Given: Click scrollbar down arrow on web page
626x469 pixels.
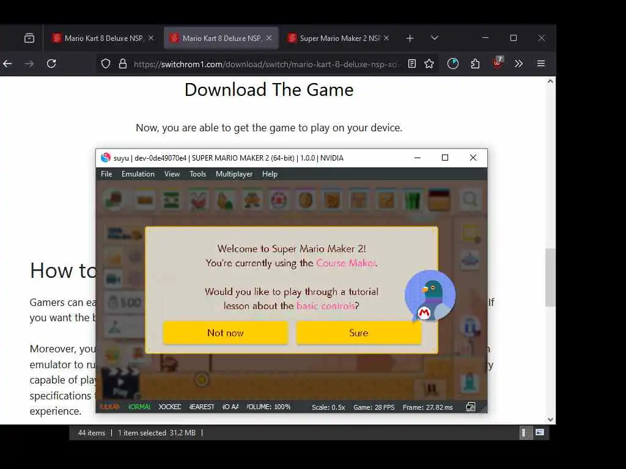Looking at the screenshot, I should (551, 419).
